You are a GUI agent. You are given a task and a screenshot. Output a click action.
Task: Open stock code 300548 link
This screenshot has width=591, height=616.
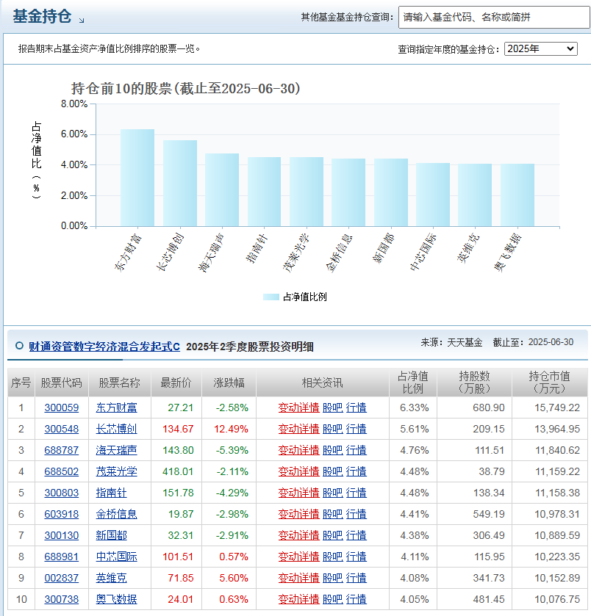(61, 429)
